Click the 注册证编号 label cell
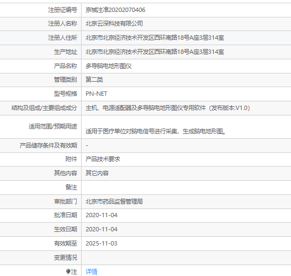This screenshot has height=276, width=291. (x=40, y=10)
